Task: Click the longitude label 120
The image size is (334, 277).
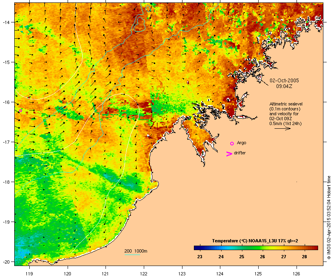Action: click(x=68, y=274)
